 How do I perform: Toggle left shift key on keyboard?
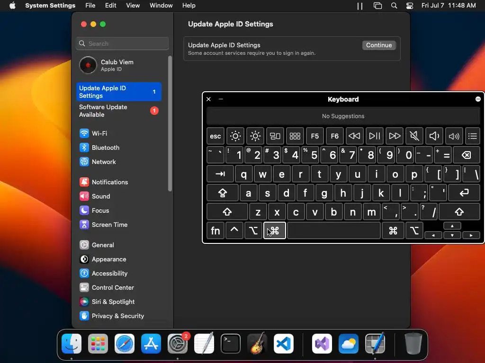227,212
